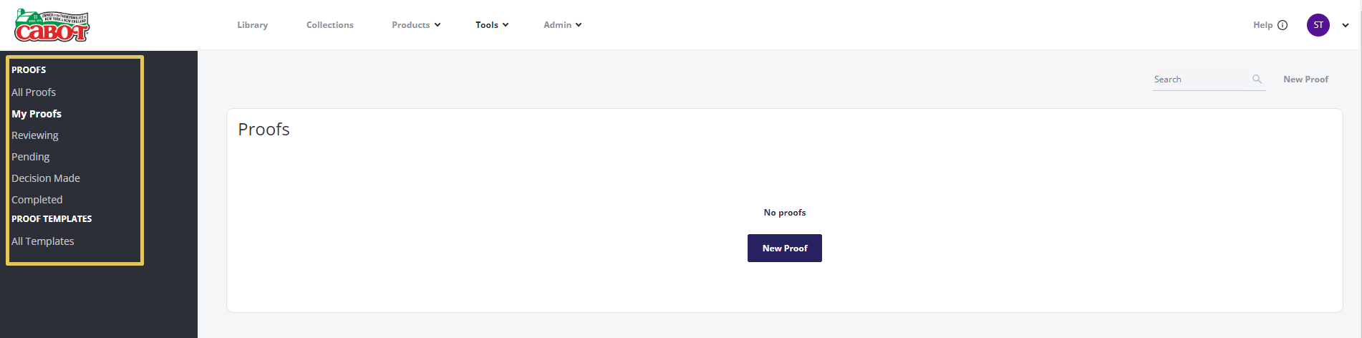Show Reviewing proofs
The width and height of the screenshot is (1362, 338).
click(35, 135)
